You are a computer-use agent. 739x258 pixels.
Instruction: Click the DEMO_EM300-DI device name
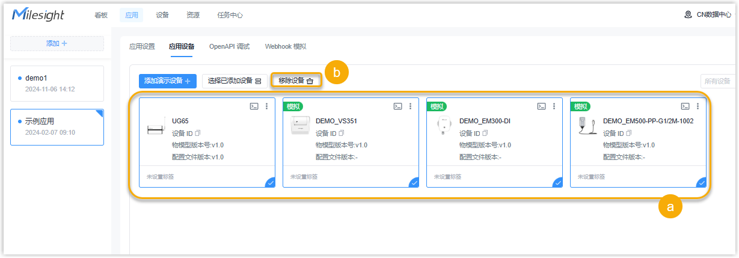[x=485, y=121]
